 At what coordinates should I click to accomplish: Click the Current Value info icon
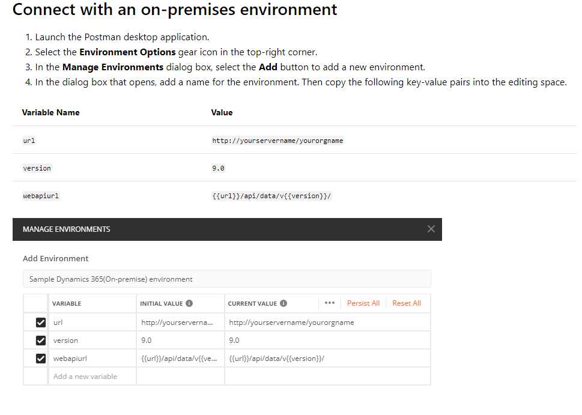click(x=283, y=303)
